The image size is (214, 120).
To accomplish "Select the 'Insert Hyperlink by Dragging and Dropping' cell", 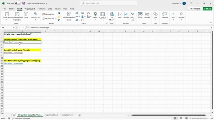I will click(22, 61).
